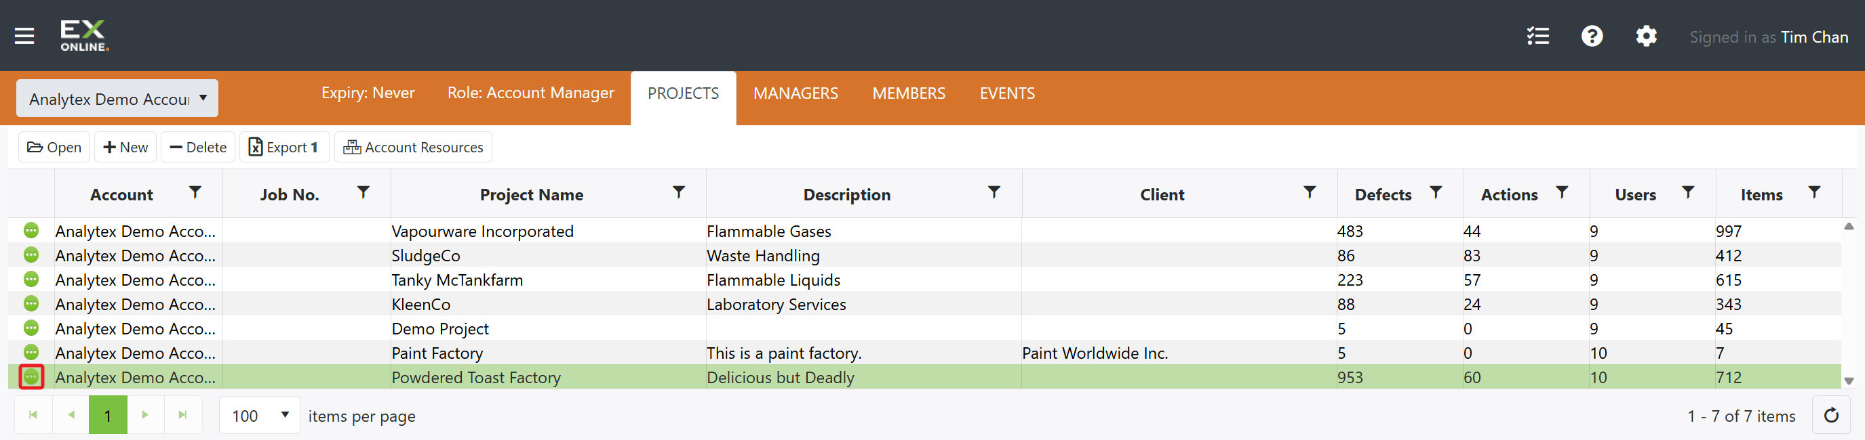Filter the Account column
The height and width of the screenshot is (440, 1865).
(x=195, y=193)
